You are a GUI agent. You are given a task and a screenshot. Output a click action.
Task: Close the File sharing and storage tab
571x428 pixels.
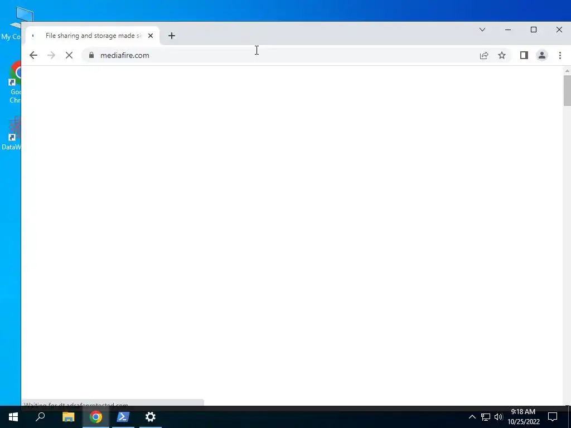point(151,36)
